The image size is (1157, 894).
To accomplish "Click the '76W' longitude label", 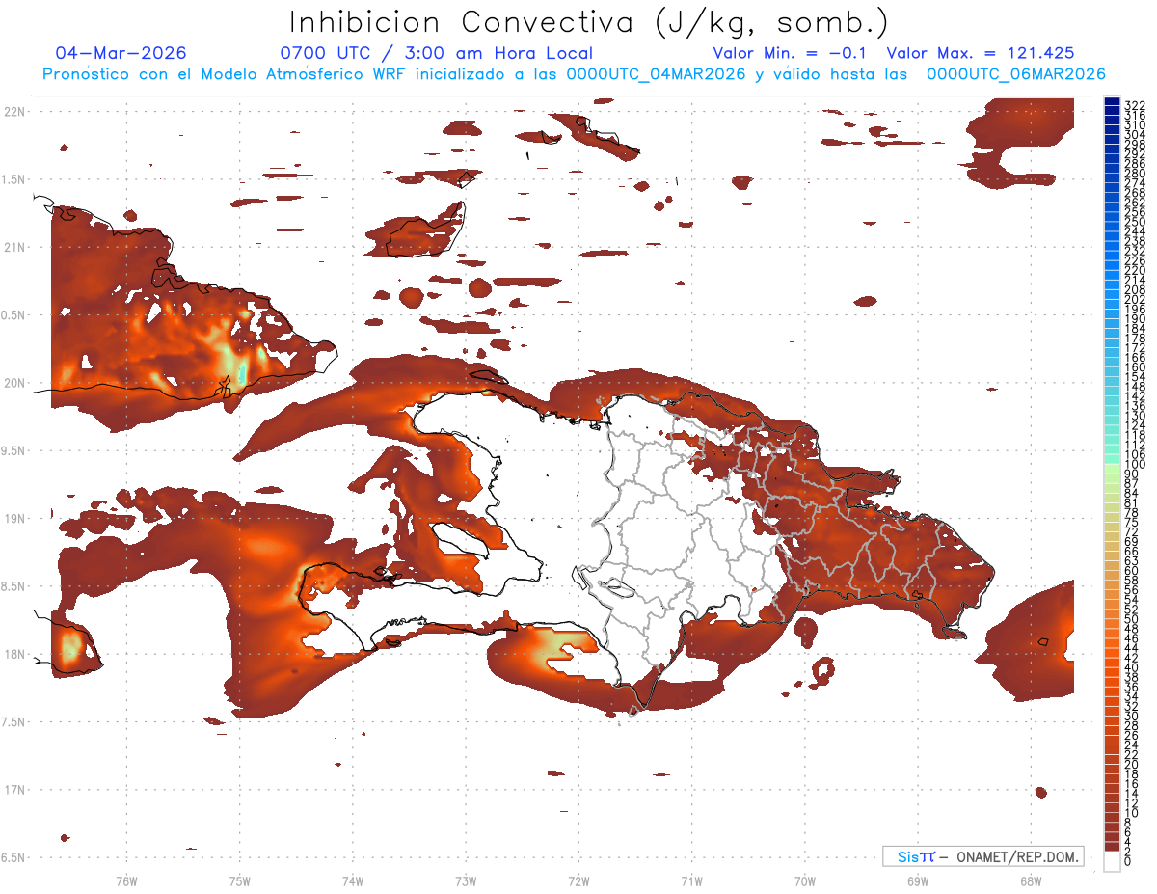I will click(126, 880).
